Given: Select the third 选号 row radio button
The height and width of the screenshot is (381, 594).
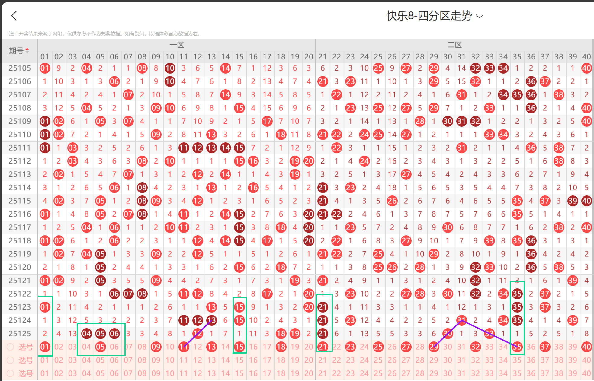Looking at the screenshot, I should (10, 373).
